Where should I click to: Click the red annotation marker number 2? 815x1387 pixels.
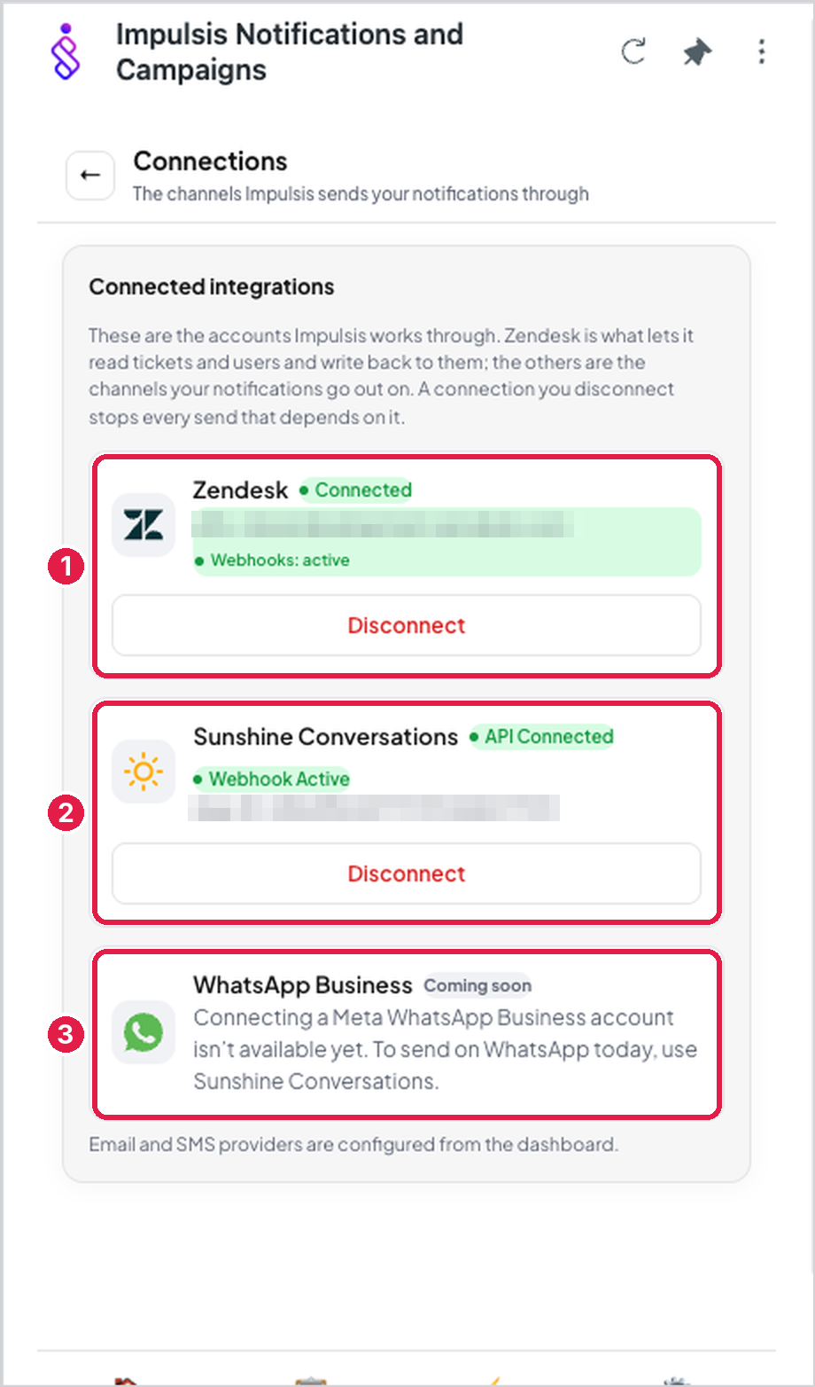66,813
